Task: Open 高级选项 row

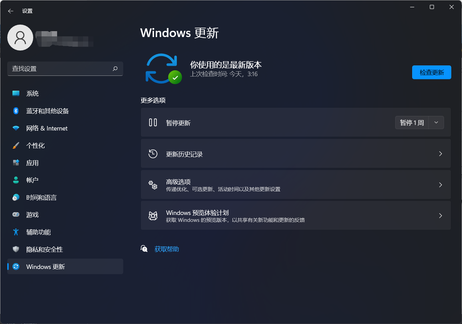Action: (296, 185)
